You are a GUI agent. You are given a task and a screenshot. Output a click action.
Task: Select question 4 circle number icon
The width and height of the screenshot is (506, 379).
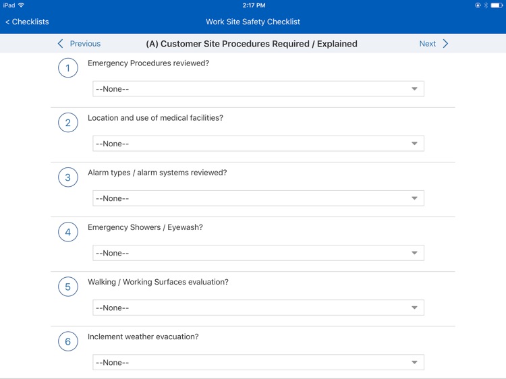(67, 232)
